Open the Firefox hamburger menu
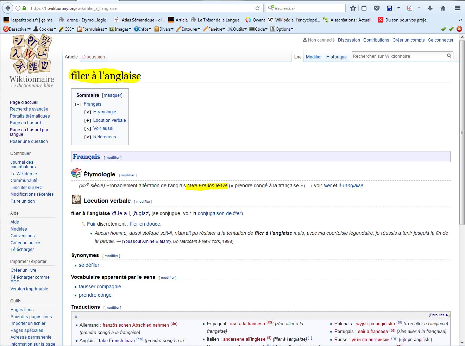This screenshot has height=346, width=465. tap(458, 8)
